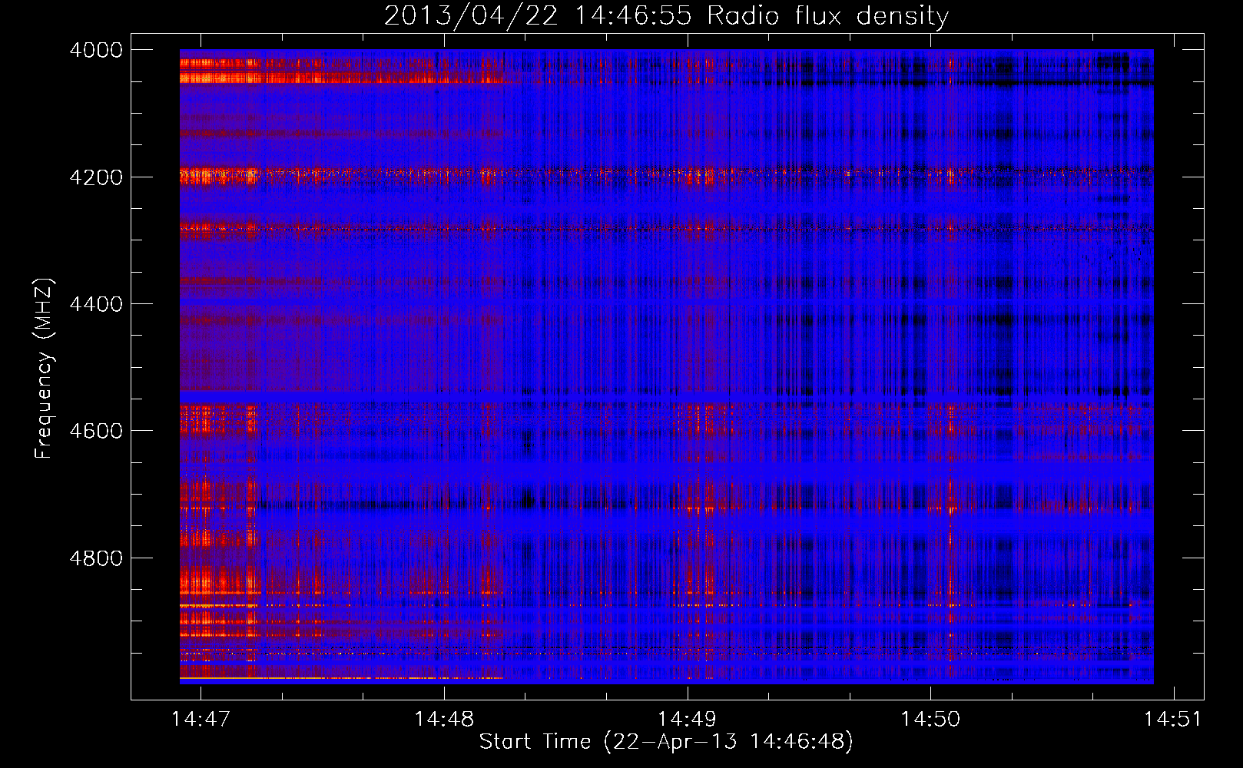1243x768 pixels.
Task: Select the 4600 frequency axis label
Action: (96, 431)
